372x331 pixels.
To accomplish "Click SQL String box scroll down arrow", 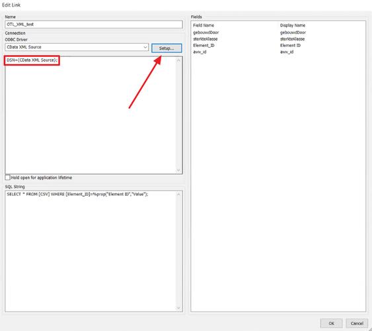I will coord(178,308).
